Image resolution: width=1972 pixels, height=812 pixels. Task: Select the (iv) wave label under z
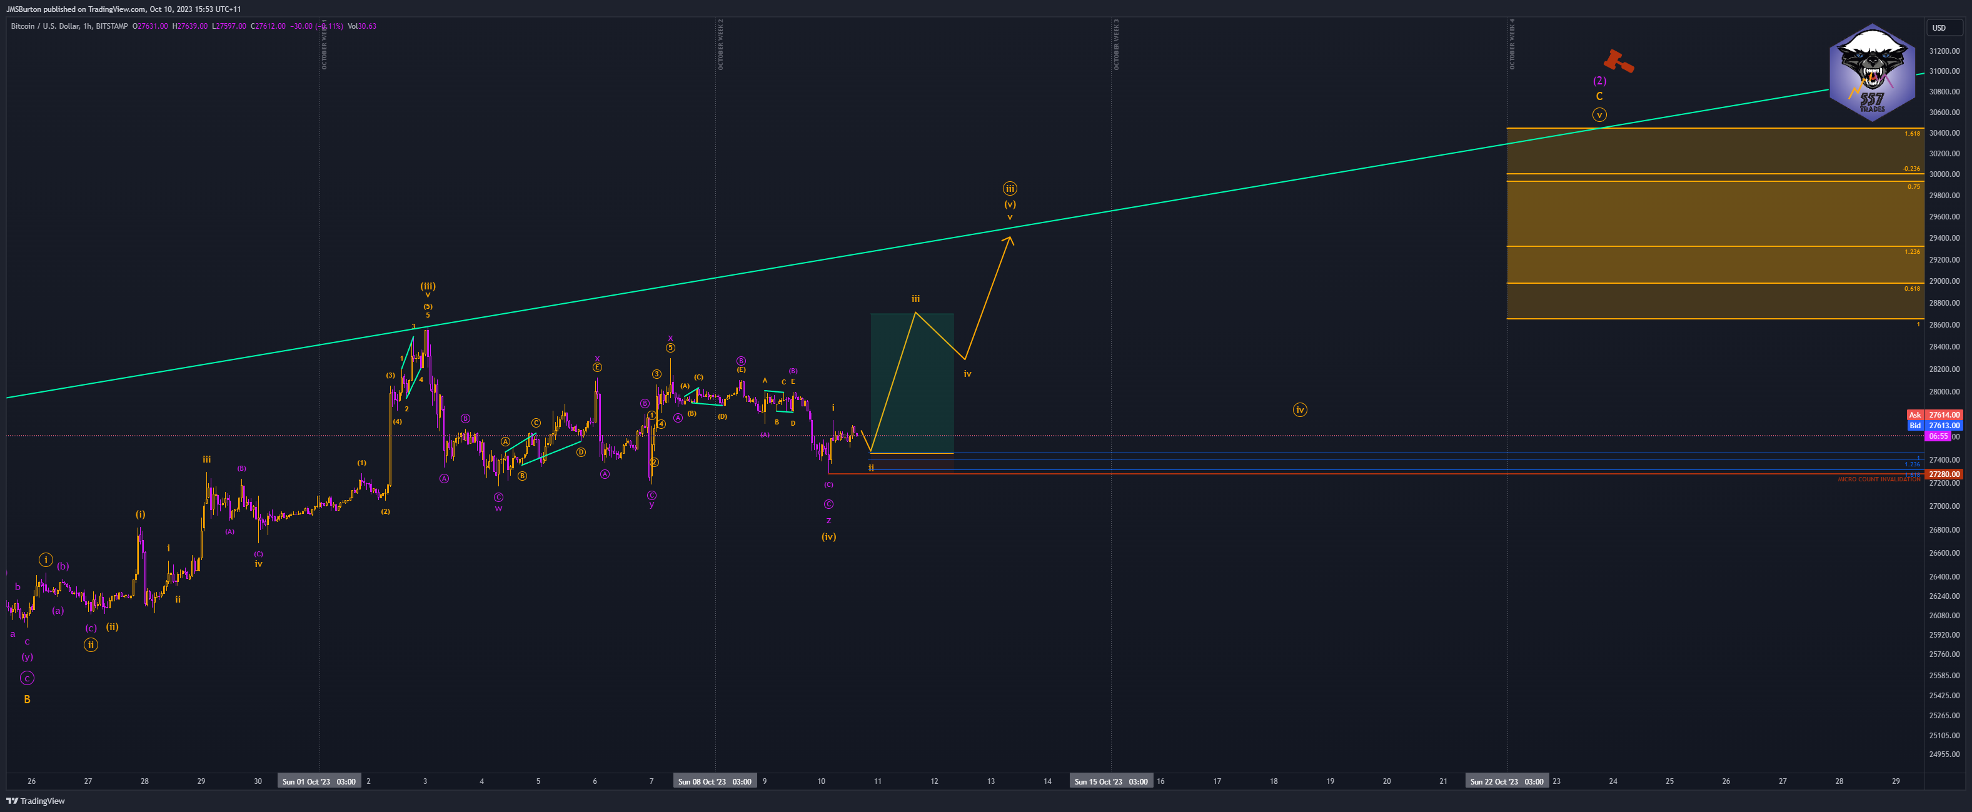click(828, 536)
